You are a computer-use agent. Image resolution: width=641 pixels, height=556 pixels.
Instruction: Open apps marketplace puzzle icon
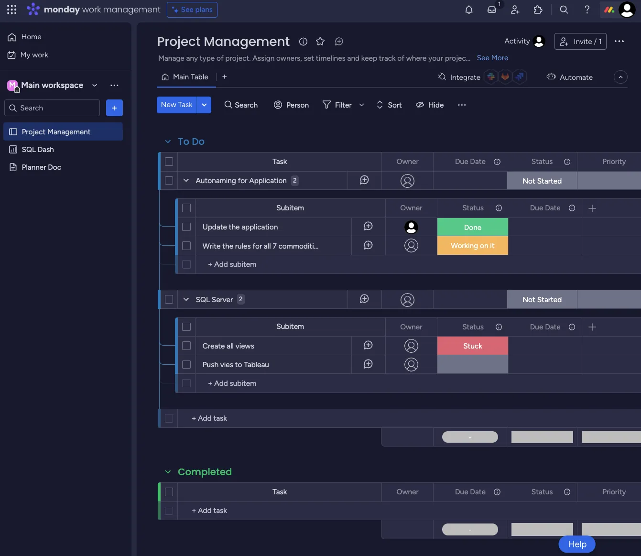click(x=538, y=10)
